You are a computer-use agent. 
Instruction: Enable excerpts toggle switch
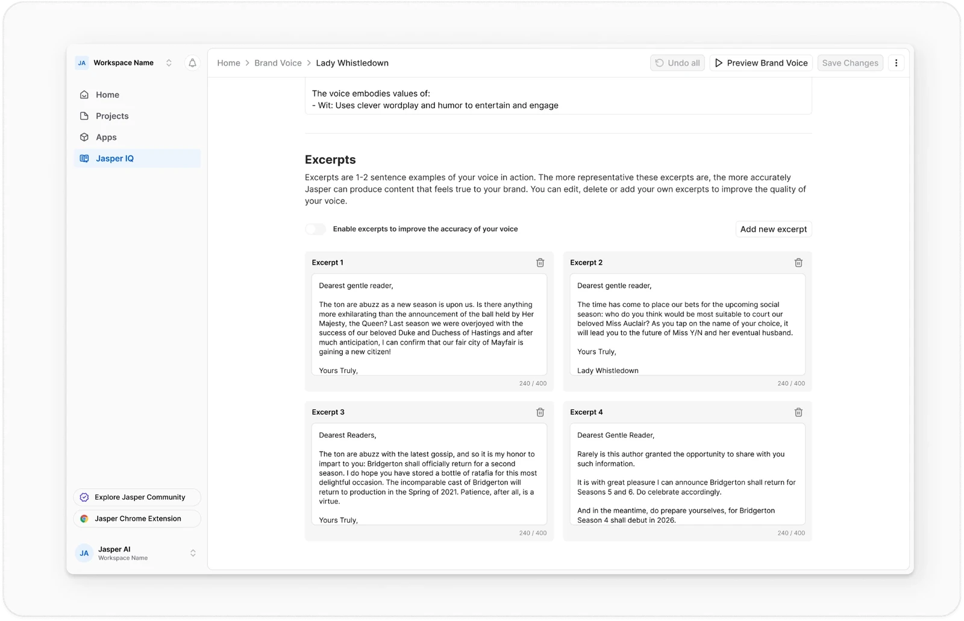pyautogui.click(x=315, y=229)
